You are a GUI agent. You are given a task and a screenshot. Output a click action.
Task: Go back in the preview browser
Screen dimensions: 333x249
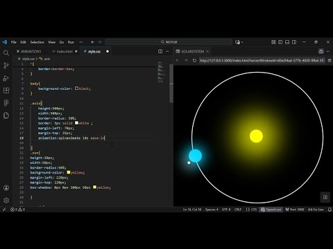[178, 60]
